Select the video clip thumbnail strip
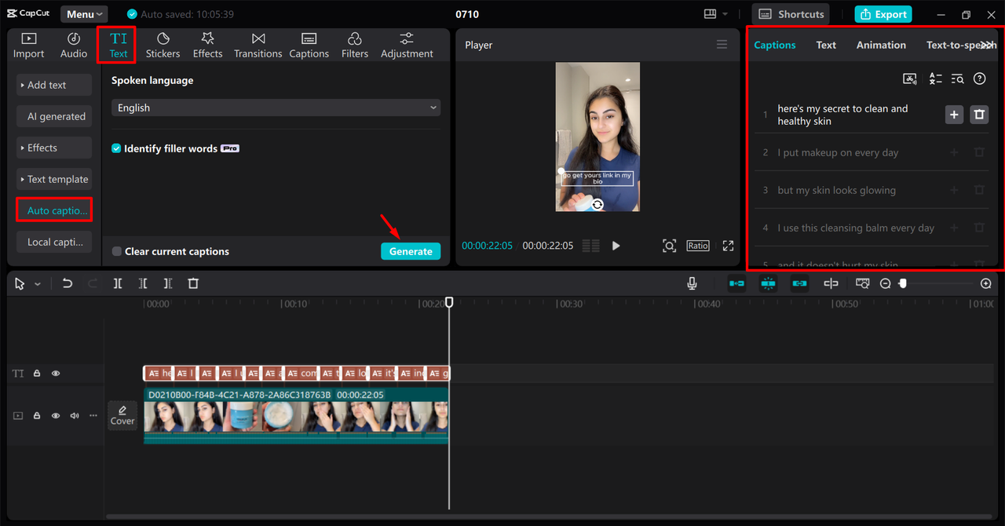Image resolution: width=1005 pixels, height=526 pixels. (296, 418)
